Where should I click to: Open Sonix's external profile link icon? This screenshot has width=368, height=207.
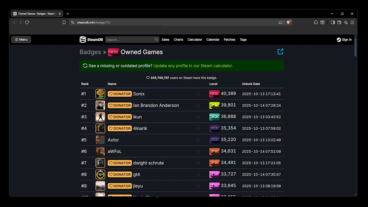pyautogui.click(x=198, y=94)
